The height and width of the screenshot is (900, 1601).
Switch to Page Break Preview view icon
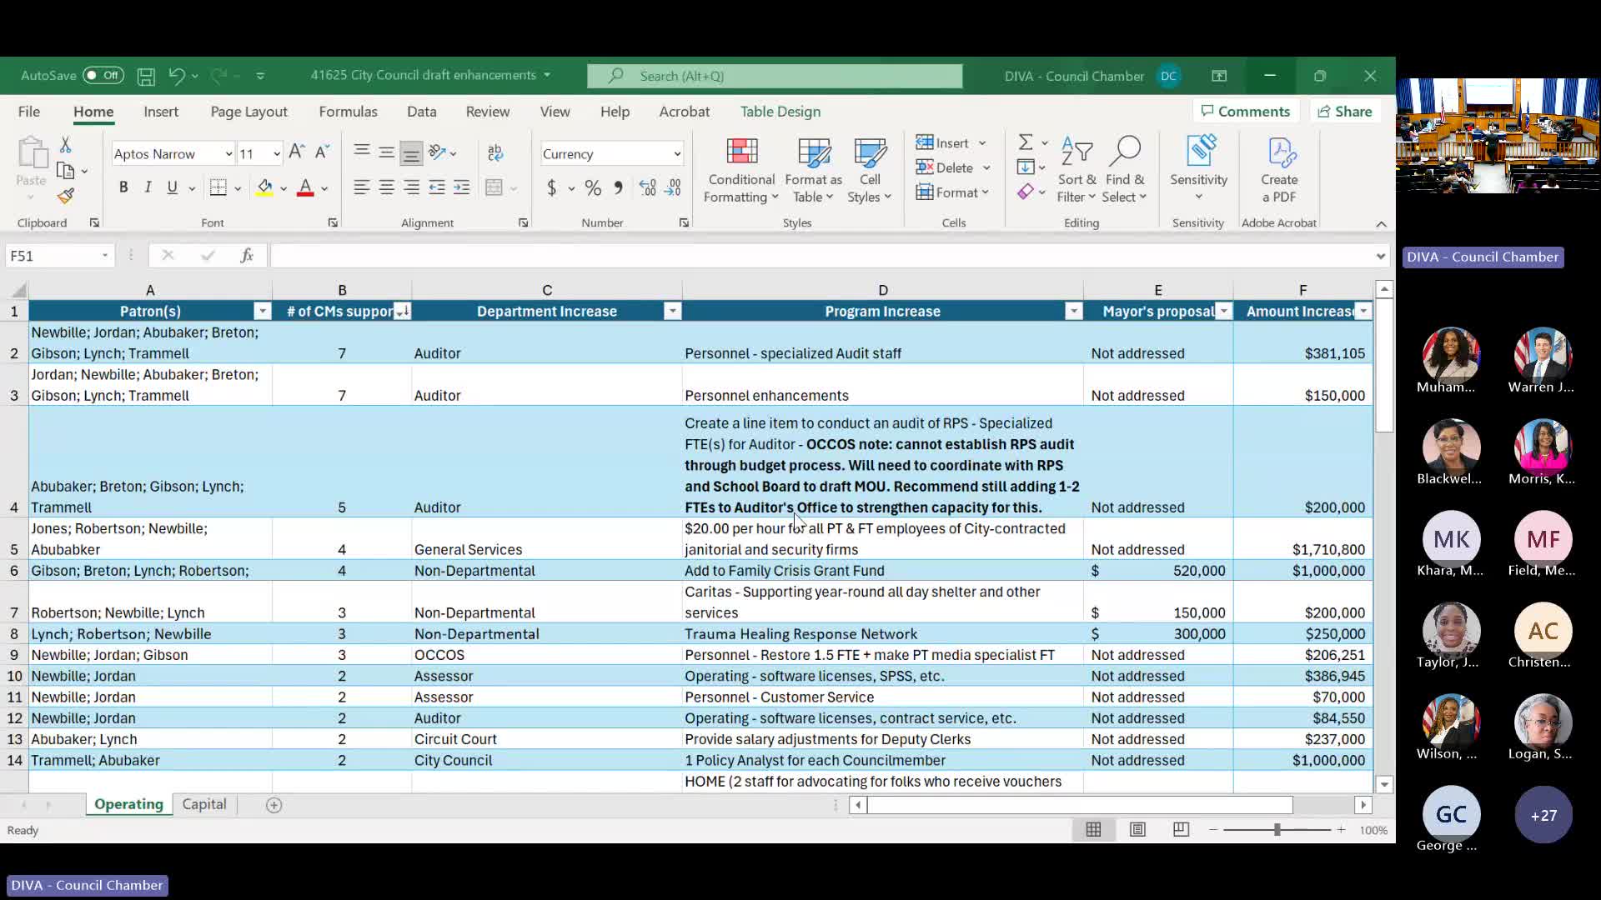click(1181, 830)
